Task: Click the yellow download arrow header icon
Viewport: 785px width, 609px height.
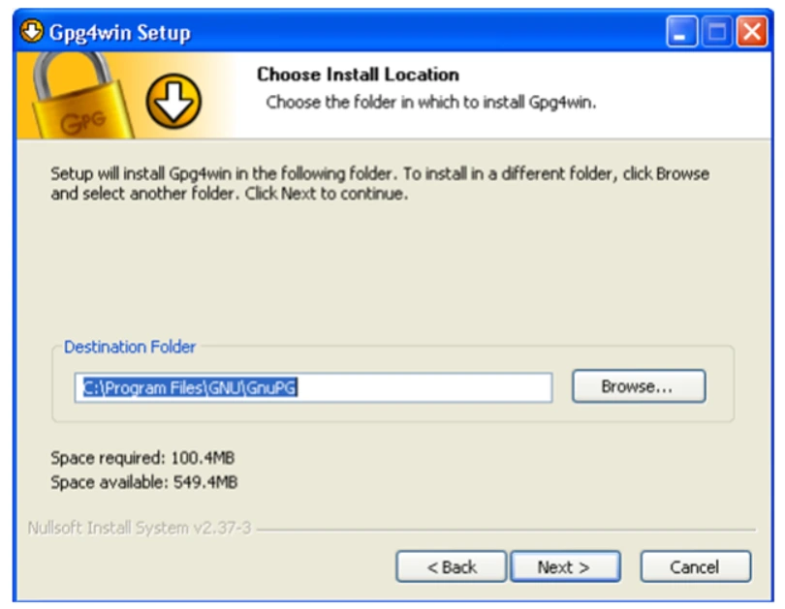Action: tap(173, 101)
